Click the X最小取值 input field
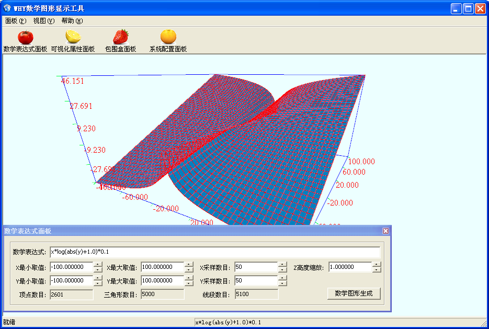Image resolution: width=489 pixels, height=329 pixels. pyautogui.click(x=72, y=267)
